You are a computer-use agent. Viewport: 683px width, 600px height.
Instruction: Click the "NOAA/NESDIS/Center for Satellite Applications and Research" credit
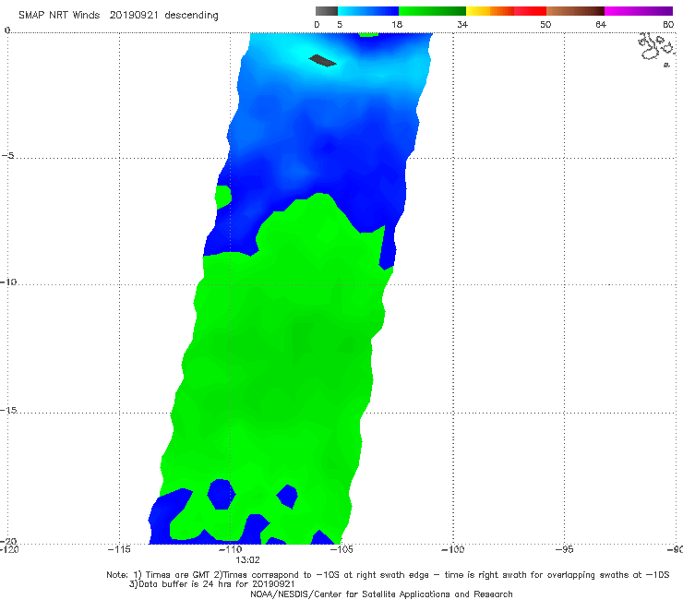point(381,594)
